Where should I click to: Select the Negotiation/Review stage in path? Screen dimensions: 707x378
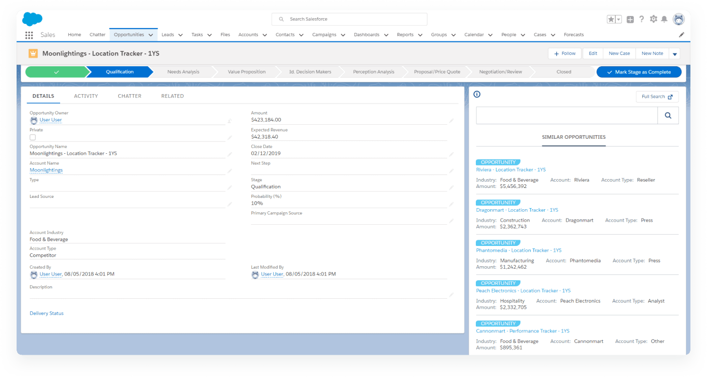tap(501, 72)
